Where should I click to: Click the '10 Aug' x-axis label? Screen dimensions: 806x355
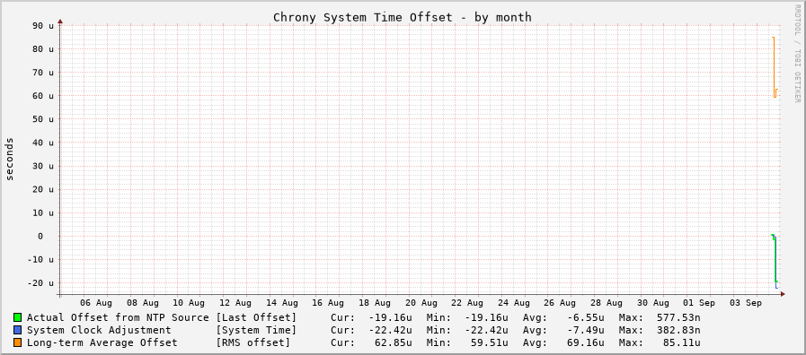coord(190,303)
